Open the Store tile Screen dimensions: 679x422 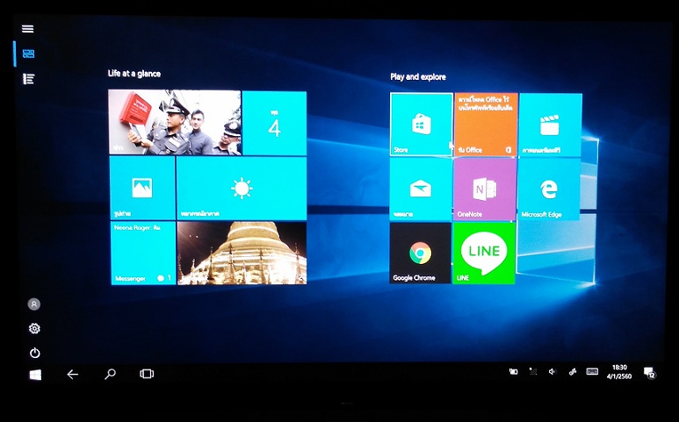pos(421,125)
